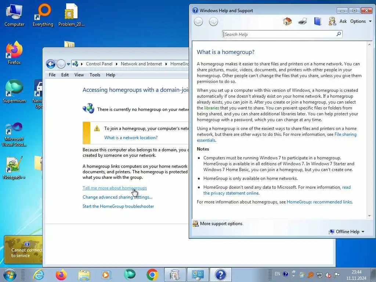Click the help tray icon beside EN
The height and width of the screenshot is (282, 376).
pos(285,274)
